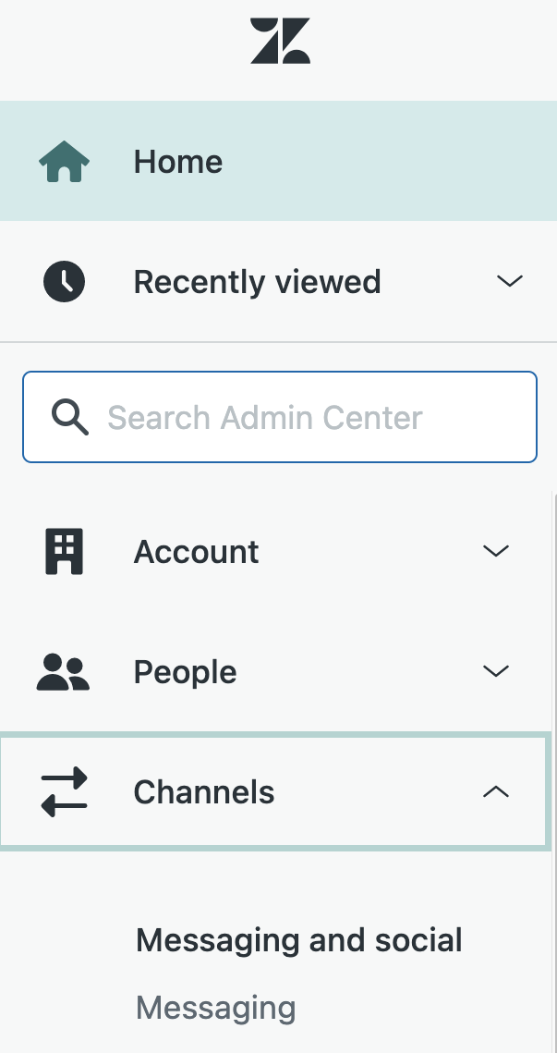
Task: Select the People label in sidebar
Action: pos(185,672)
